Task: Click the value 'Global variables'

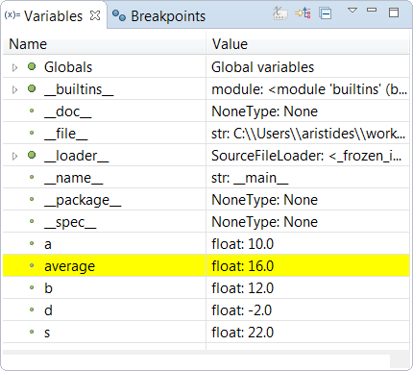Action: (262, 67)
